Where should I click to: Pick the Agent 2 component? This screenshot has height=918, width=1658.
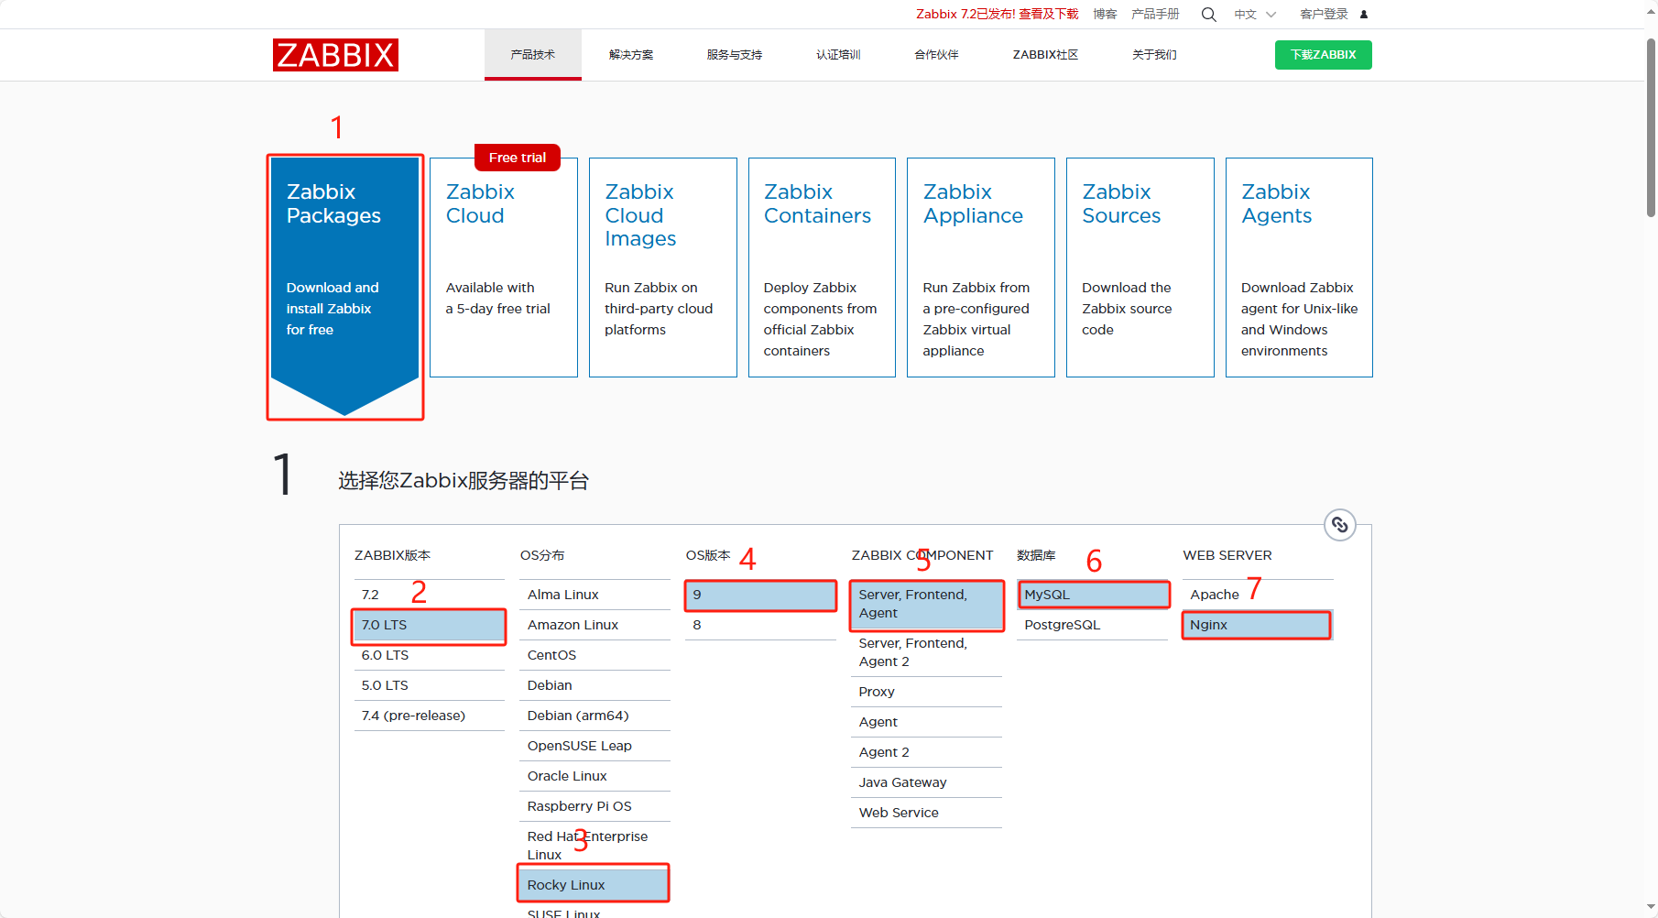tap(927, 752)
